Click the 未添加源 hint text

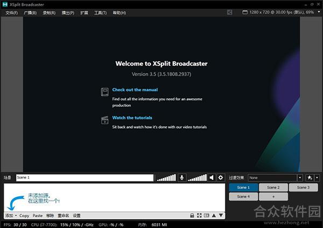point(44,198)
